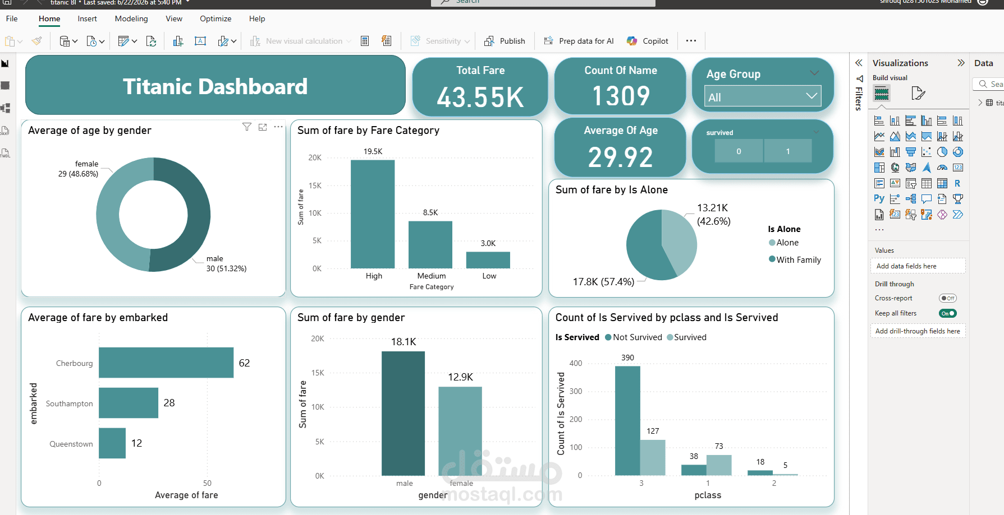Open the Age Group All dropdown
Viewport: 1004px width, 515px height.
(763, 96)
